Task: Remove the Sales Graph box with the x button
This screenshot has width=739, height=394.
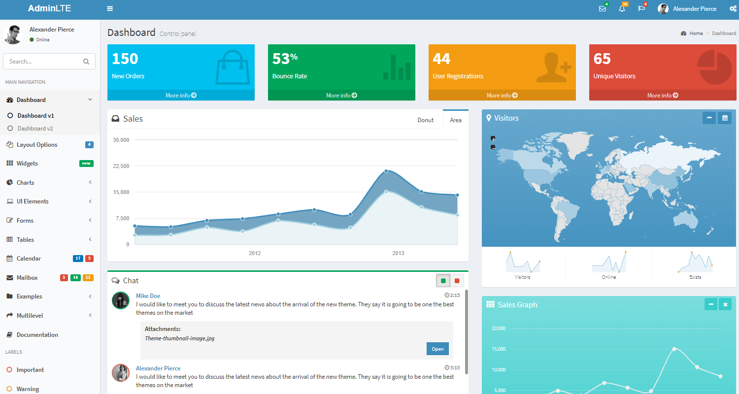Action: coord(725,304)
